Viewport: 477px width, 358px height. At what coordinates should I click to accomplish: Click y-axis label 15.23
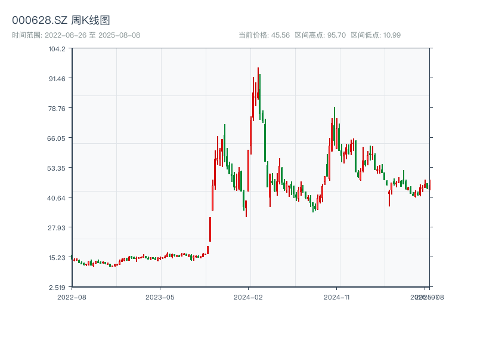(x=57, y=258)
